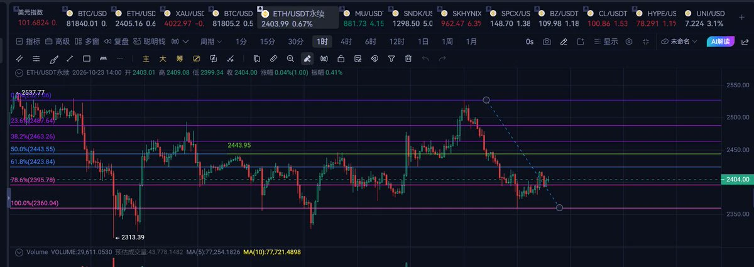Screen dimensions: 754x267
Task: Select the trend line drawing tool
Action: pyautogui.click(x=70, y=58)
